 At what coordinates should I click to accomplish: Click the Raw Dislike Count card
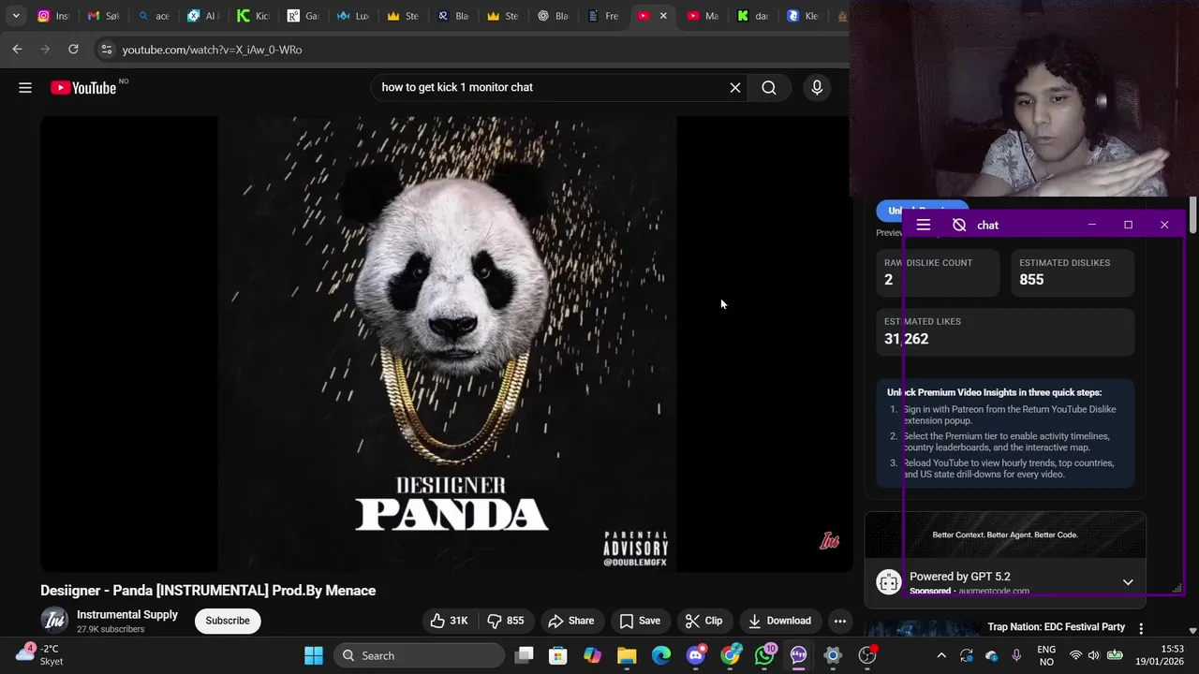pyautogui.click(x=938, y=272)
